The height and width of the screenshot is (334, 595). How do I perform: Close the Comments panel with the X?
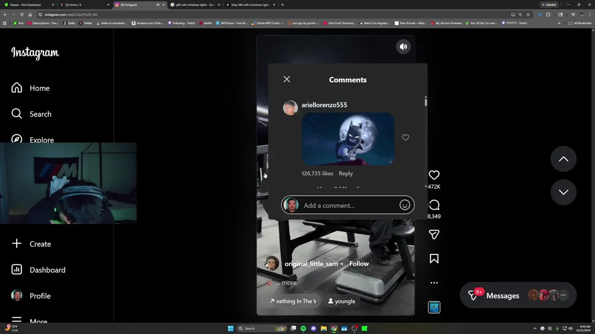[x=287, y=79]
